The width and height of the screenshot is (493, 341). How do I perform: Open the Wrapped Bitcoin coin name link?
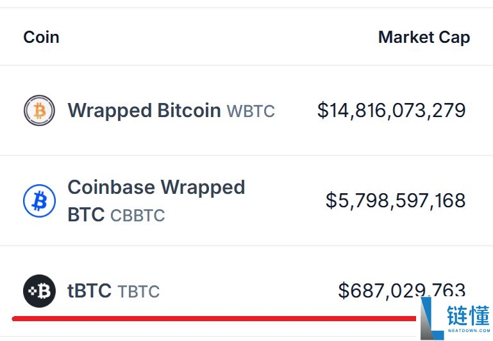144,110
